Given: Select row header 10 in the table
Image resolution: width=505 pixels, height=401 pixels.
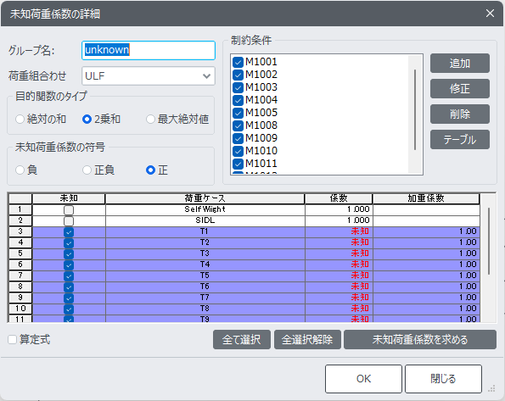Looking at the screenshot, I should pyautogui.click(x=20, y=309).
